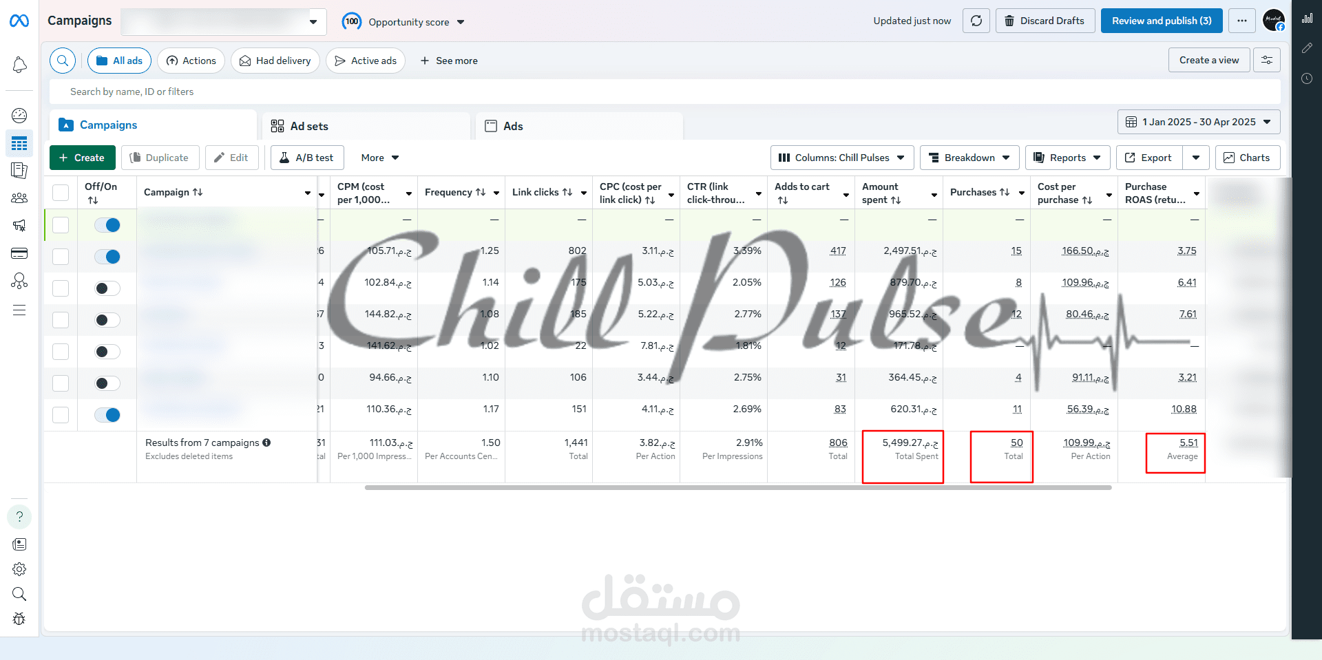Open the Breakdown dropdown
The width and height of the screenshot is (1322, 660).
[969, 158]
